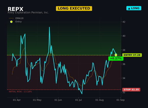Click the Entry legend label
Image resolution: width=148 pixels, height=108 pixels.
(18, 22)
